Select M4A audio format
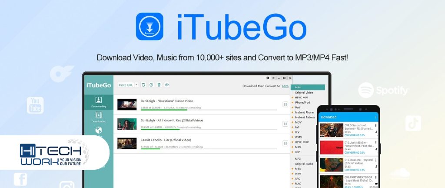 pos(298,169)
